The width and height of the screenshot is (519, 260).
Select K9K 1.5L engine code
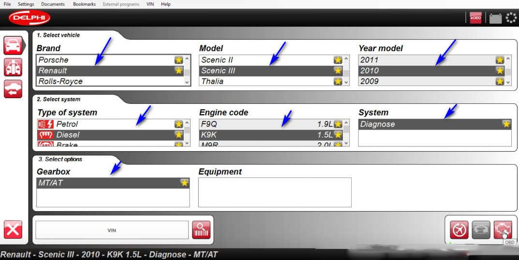[x=271, y=135]
